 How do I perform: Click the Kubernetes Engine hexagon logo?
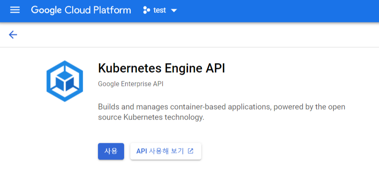65,81
